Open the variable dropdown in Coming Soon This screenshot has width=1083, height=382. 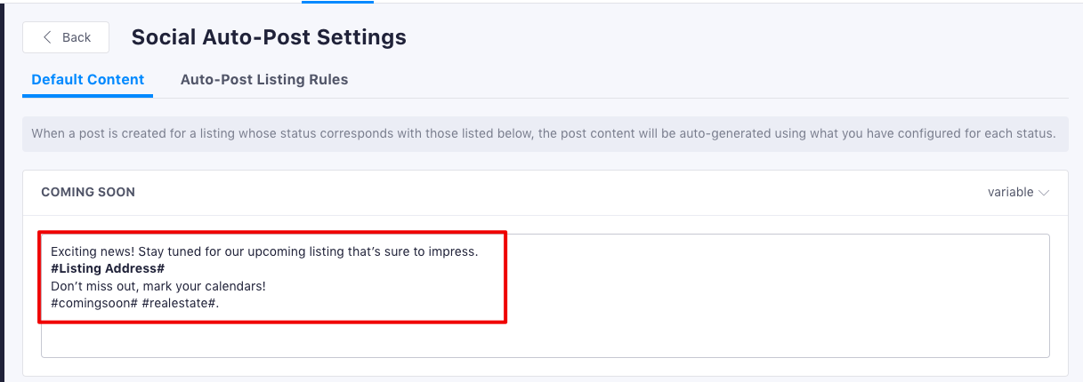[x=1018, y=192]
